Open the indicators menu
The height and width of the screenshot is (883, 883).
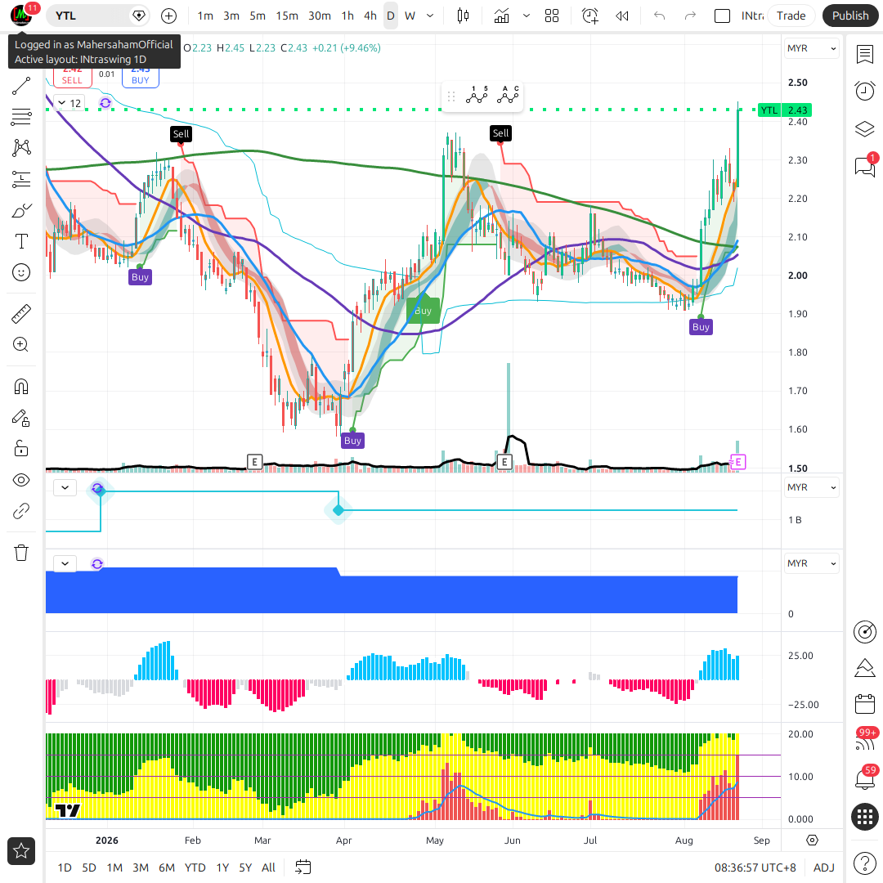(x=501, y=16)
